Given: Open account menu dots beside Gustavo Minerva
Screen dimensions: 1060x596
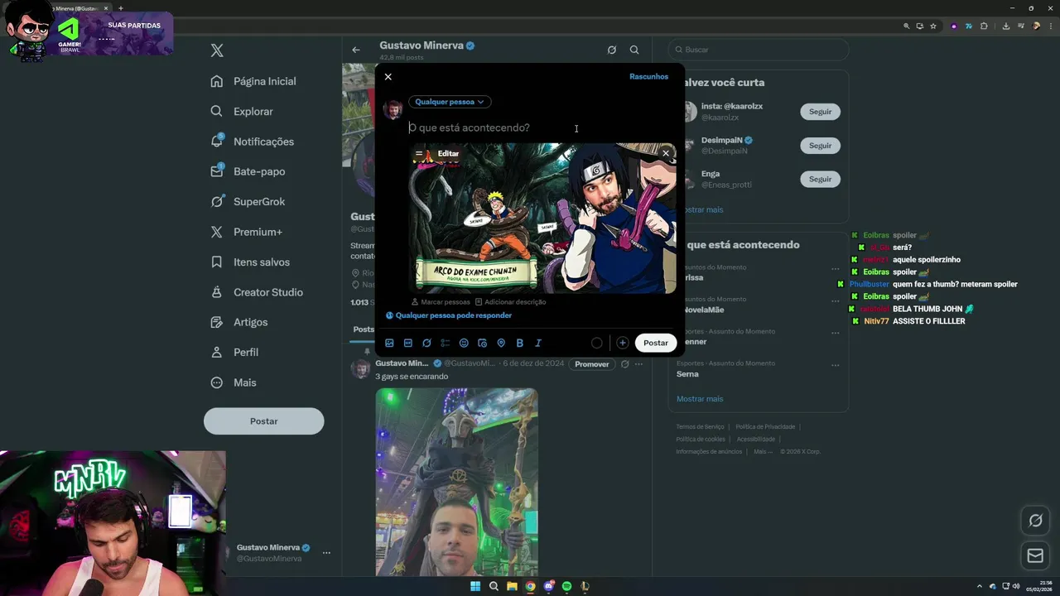Looking at the screenshot, I should (x=326, y=553).
